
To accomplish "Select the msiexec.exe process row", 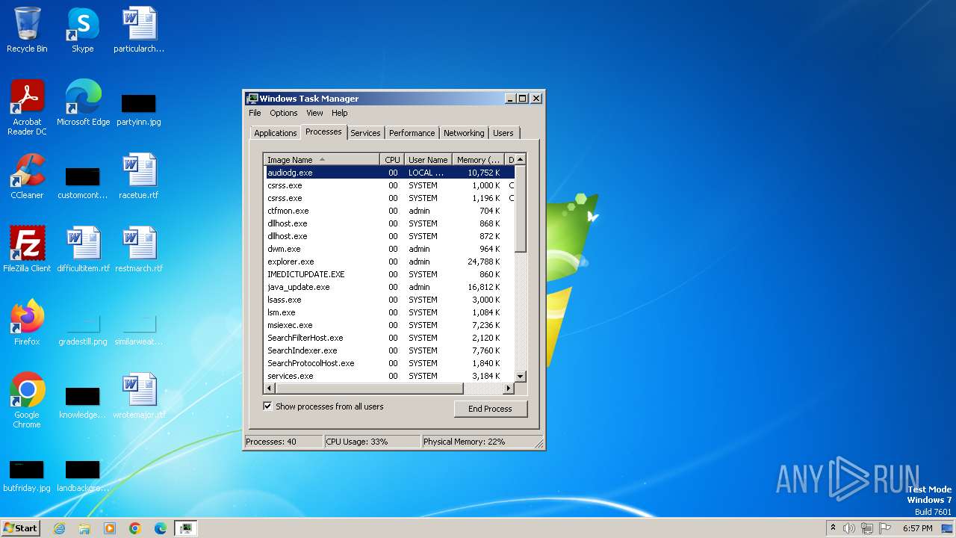I will click(390, 325).
